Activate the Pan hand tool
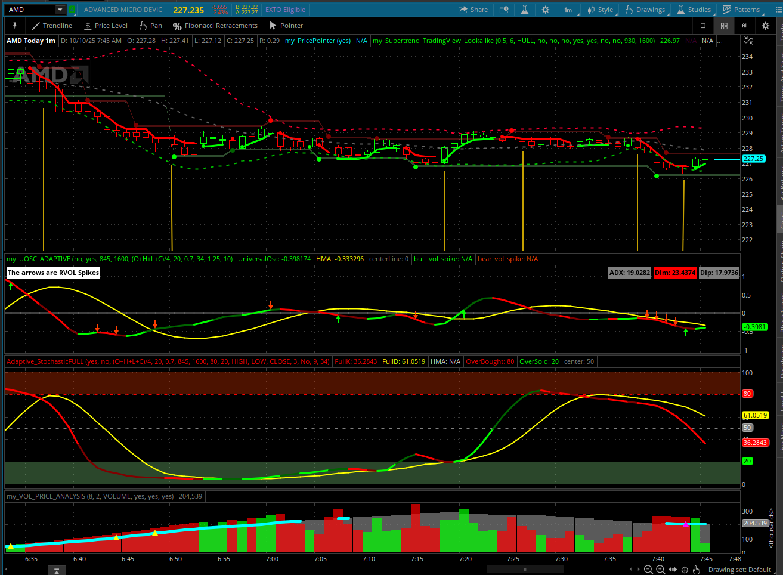The width and height of the screenshot is (783, 575). (x=150, y=26)
